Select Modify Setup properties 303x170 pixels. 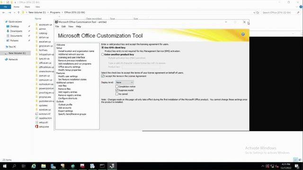point(70,70)
